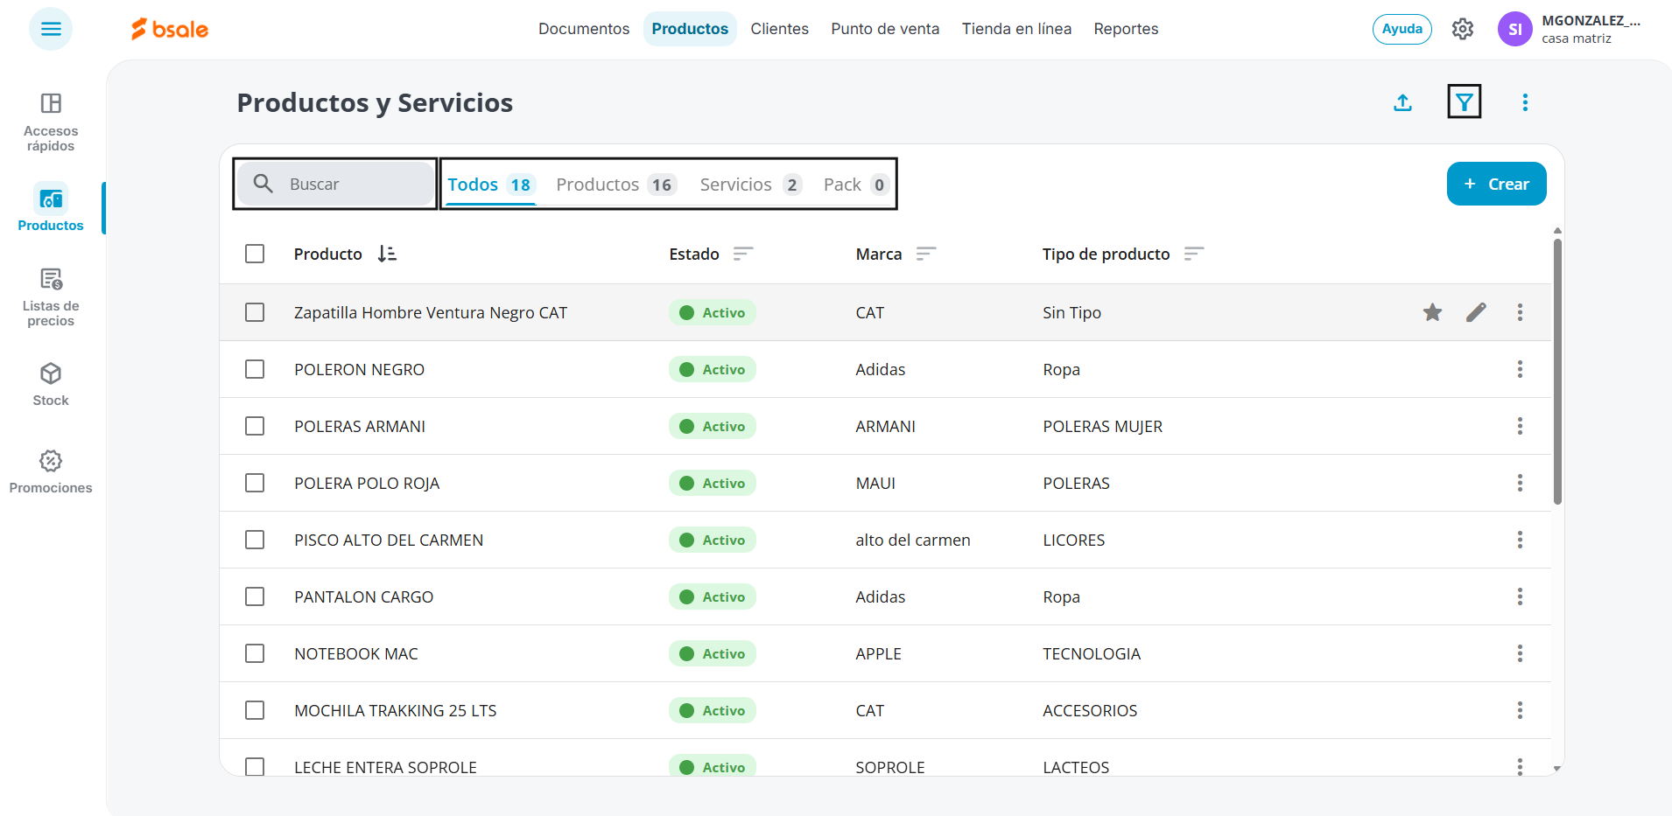Open row menu for Zapatilla Hombre Ventura
The height and width of the screenshot is (816, 1672).
1520,312
